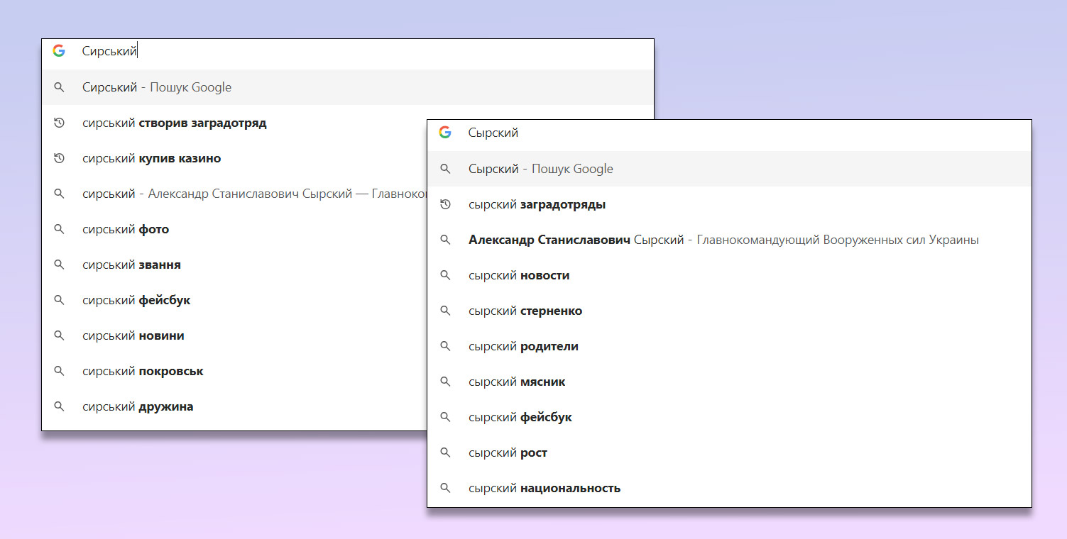This screenshot has height=539, width=1067.
Task: Click magnifier icon beside "сырский фейсбук"
Action: point(445,417)
